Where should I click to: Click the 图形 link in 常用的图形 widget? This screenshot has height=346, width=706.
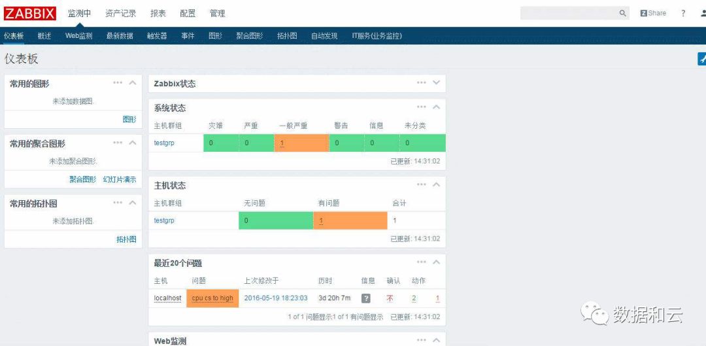129,120
